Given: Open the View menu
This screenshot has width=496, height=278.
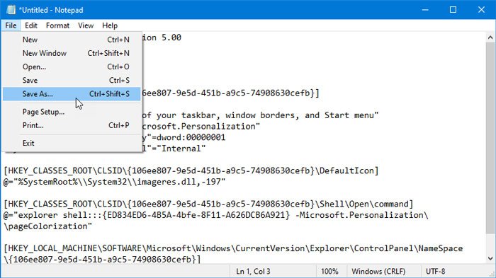Looking at the screenshot, I should [x=86, y=25].
